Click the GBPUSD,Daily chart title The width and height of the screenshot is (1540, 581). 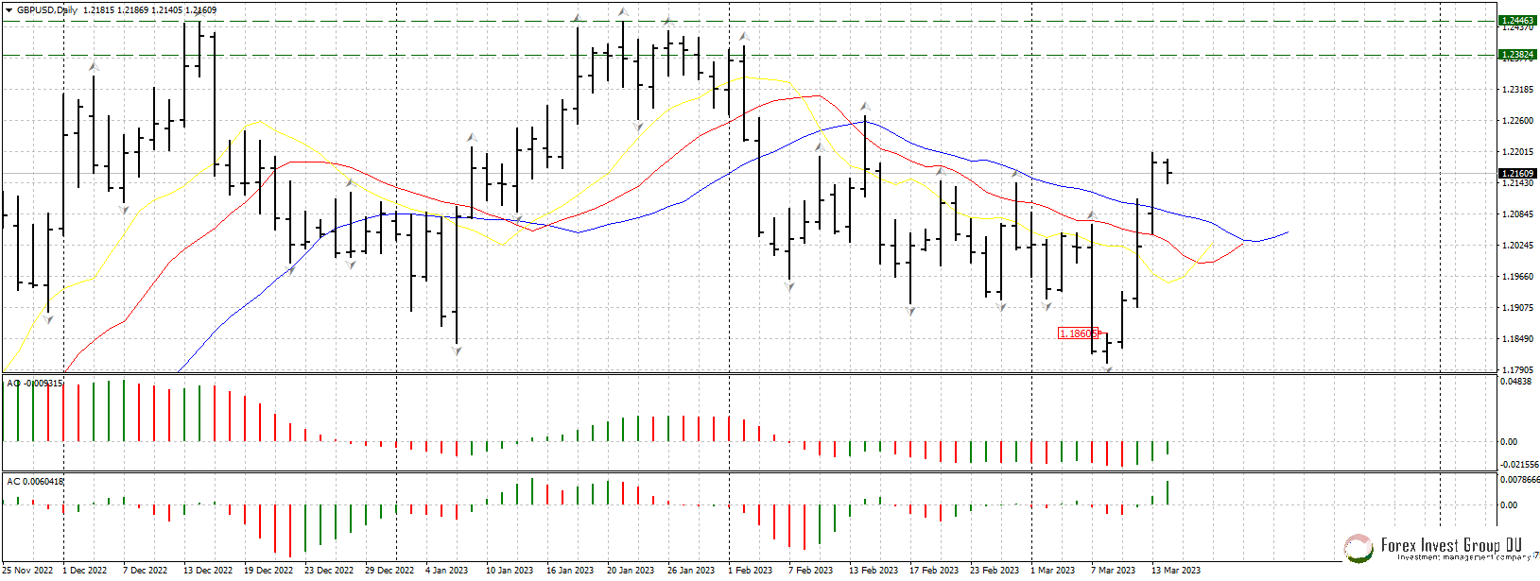tap(47, 10)
